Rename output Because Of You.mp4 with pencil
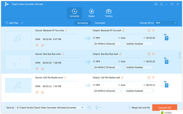 tap(124, 30)
